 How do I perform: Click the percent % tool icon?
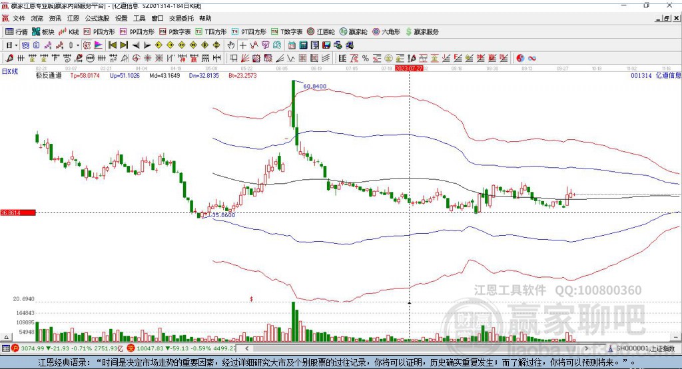[x=366, y=58]
